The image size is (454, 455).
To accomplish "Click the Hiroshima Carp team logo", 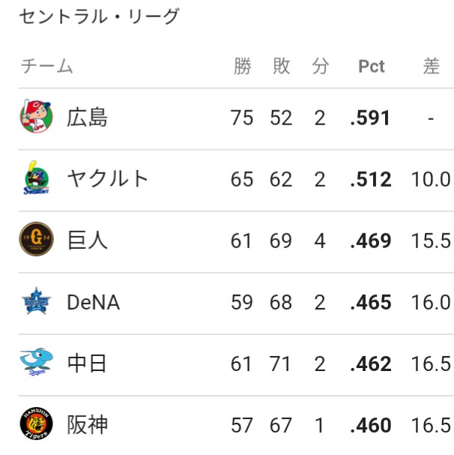I will point(36,116).
